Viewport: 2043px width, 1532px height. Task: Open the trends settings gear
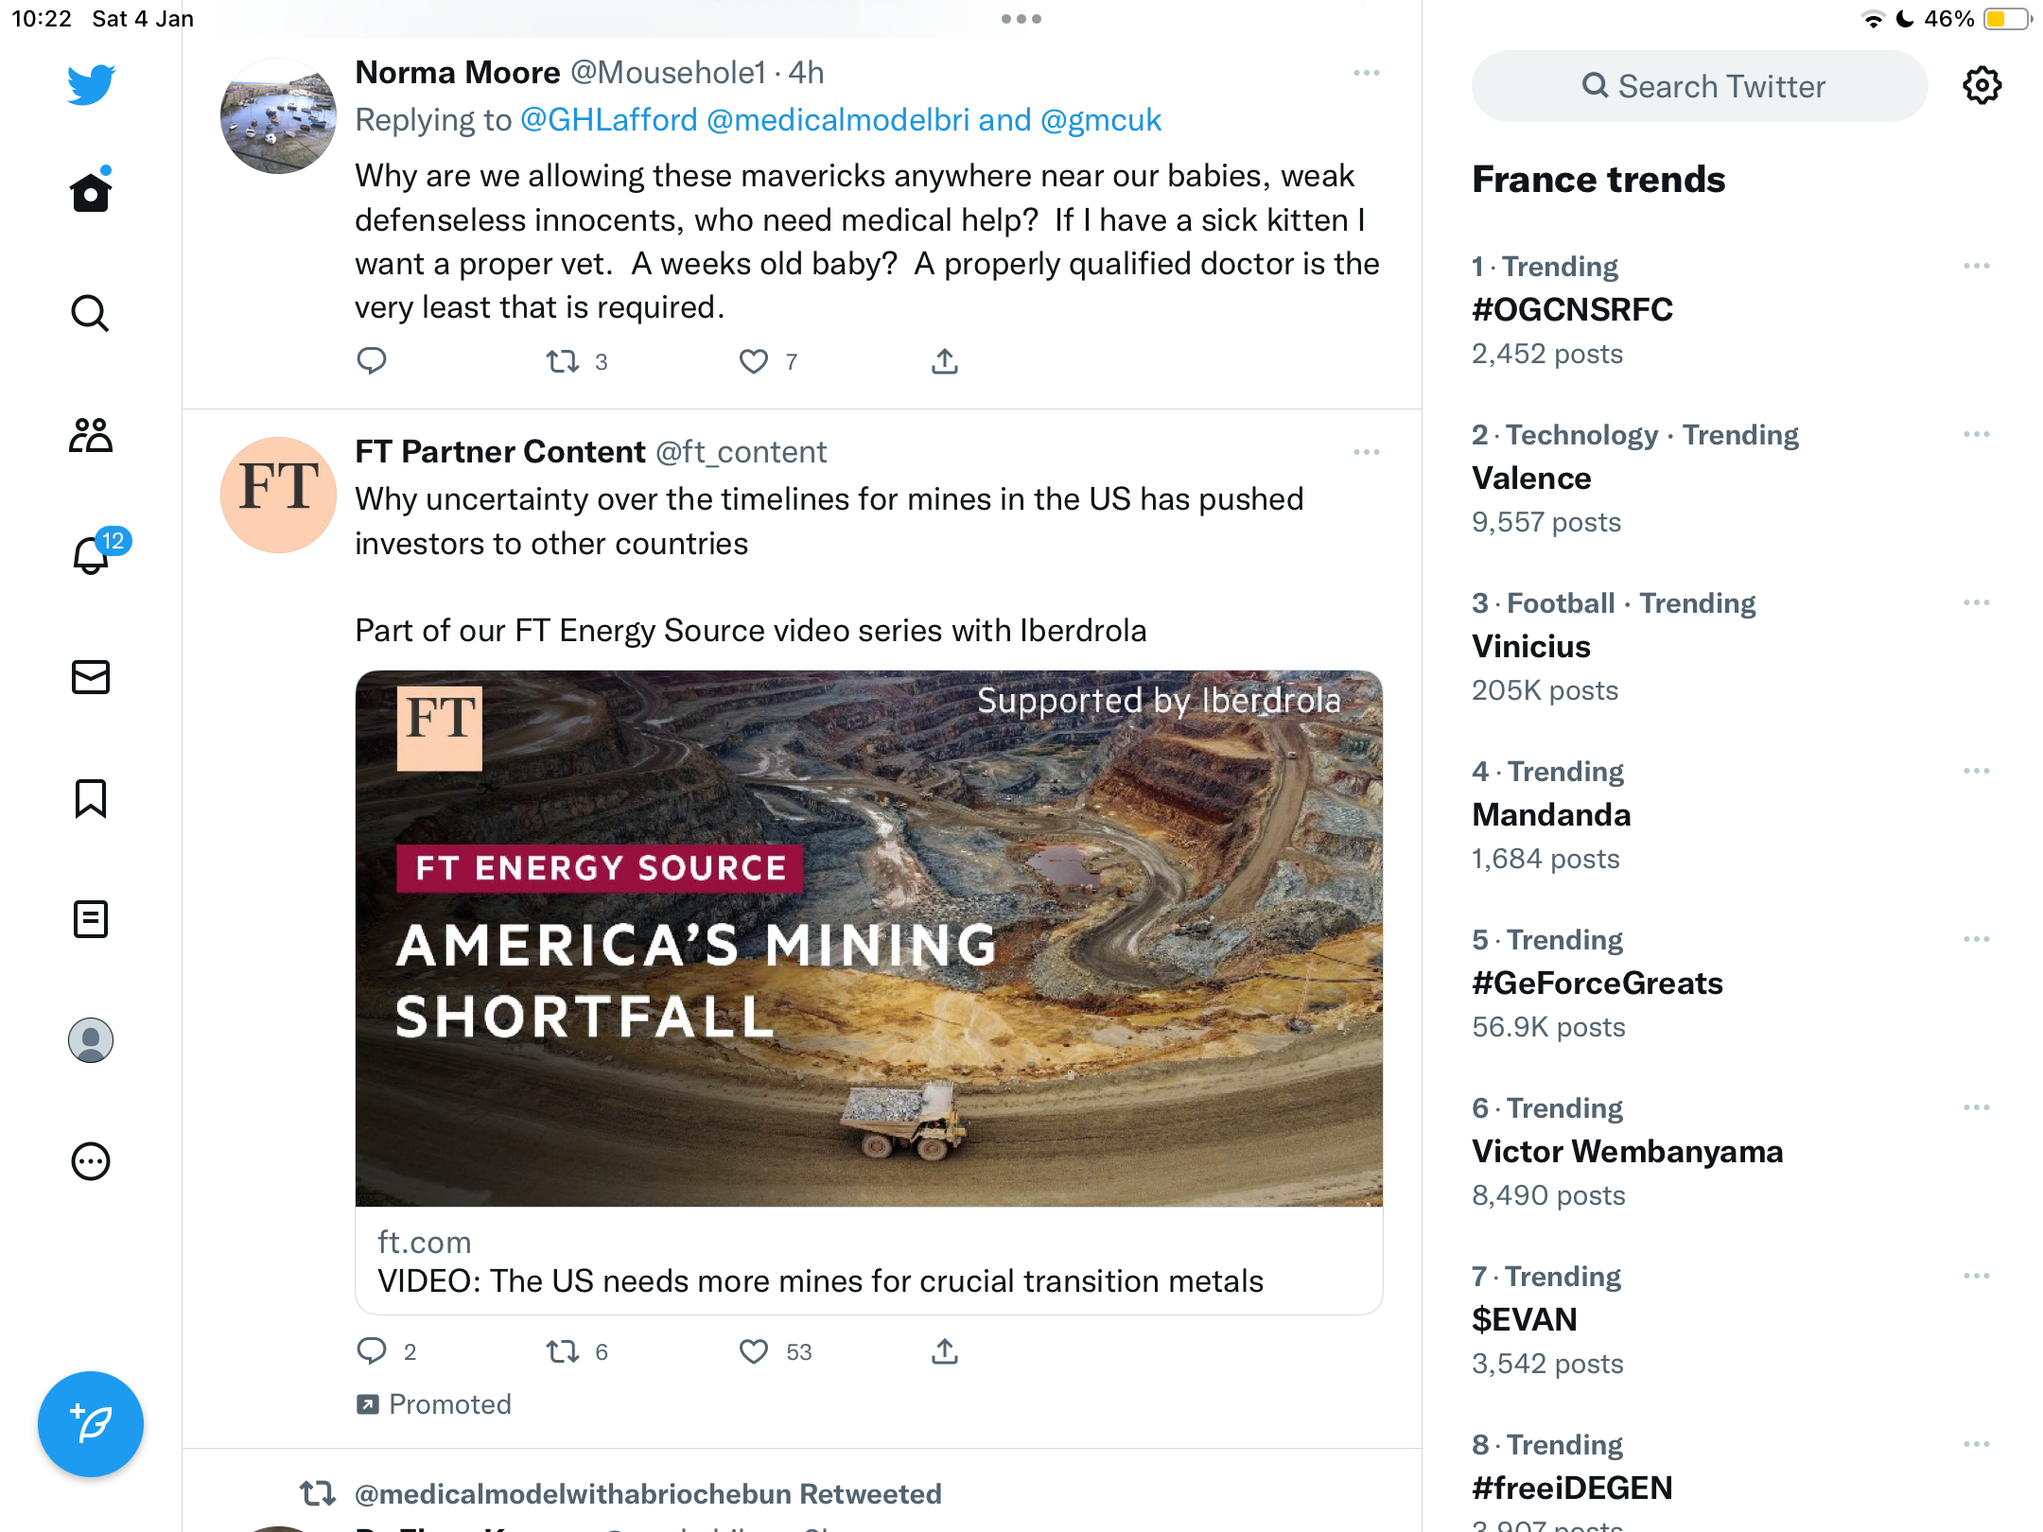[1982, 86]
